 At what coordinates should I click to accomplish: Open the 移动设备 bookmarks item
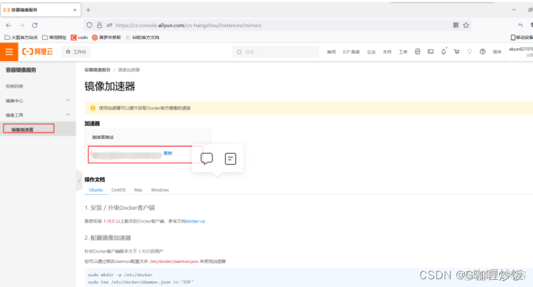tap(522, 38)
